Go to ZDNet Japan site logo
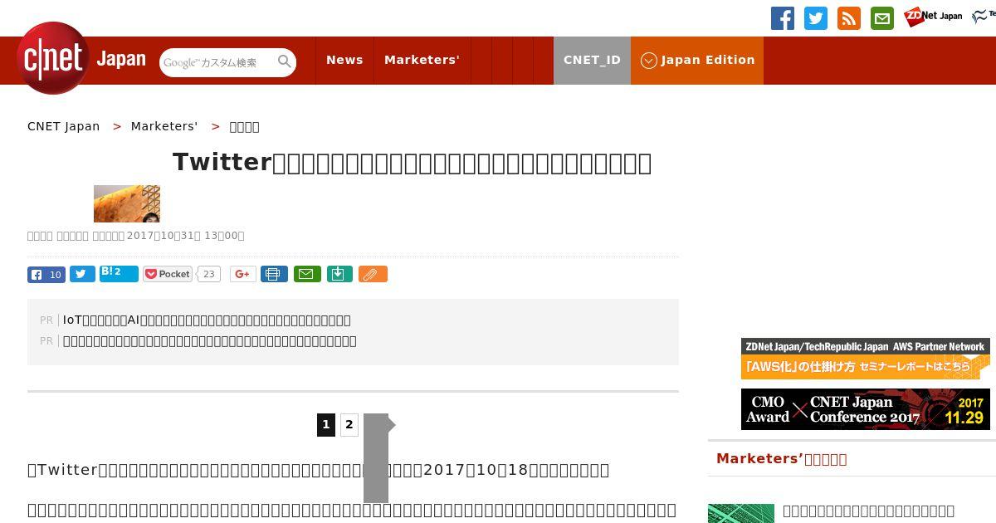Image resolution: width=996 pixels, height=523 pixels. pyautogui.click(x=933, y=16)
